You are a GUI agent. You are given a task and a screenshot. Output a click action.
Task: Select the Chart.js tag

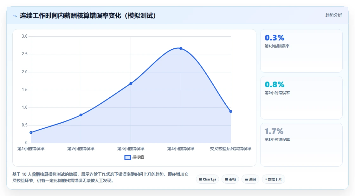pyautogui.click(x=207, y=179)
